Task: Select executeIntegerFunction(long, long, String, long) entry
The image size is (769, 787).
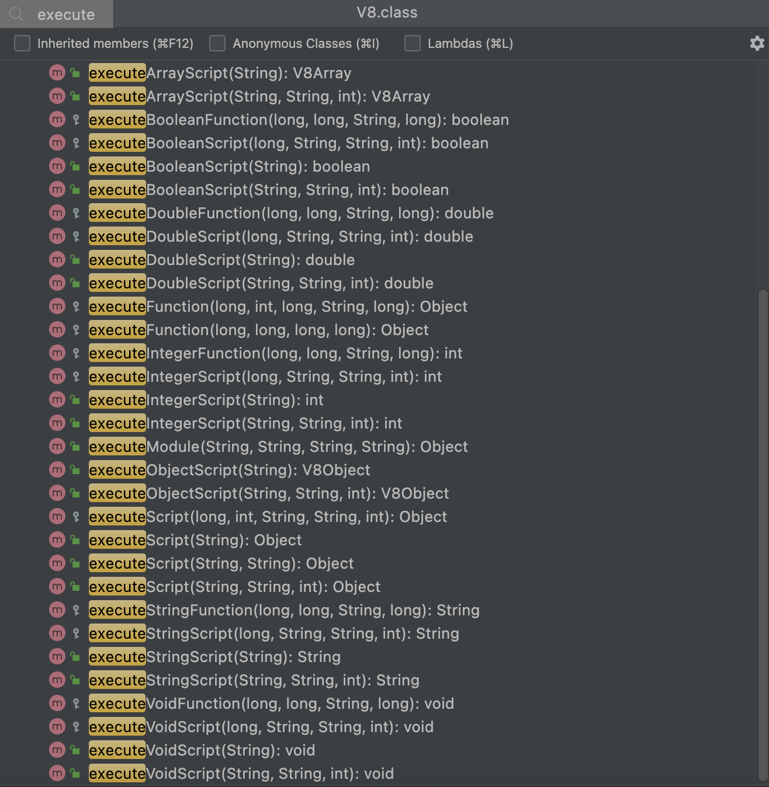Action: 275,353
